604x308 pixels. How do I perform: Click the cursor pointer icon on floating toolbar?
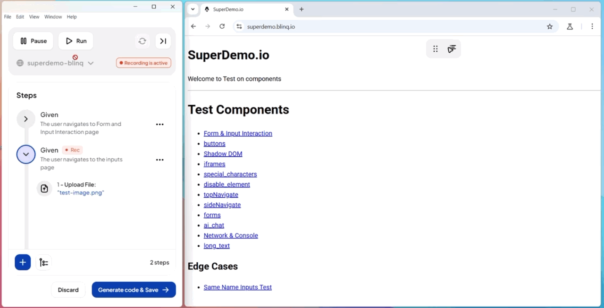[452, 49]
